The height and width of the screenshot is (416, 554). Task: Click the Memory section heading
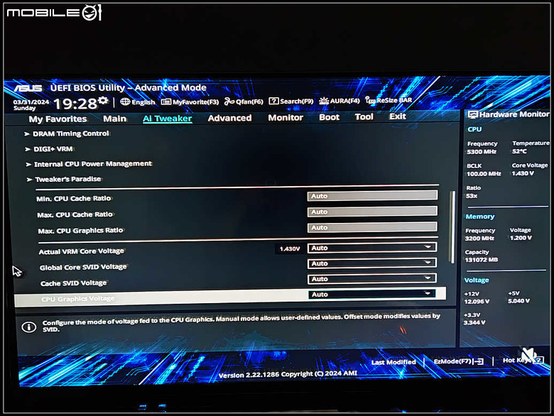[480, 217]
